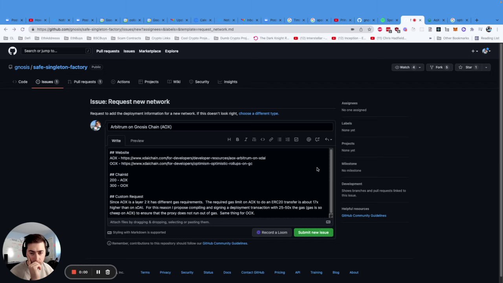Expand Star lists dropdown arrow
The width and height of the screenshot is (503, 283).
click(486, 67)
